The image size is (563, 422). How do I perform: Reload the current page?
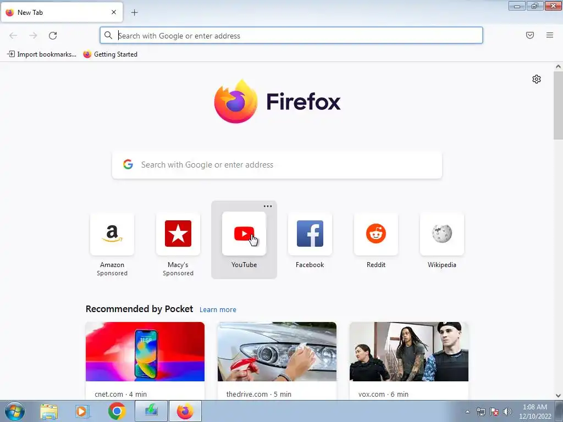tap(53, 36)
